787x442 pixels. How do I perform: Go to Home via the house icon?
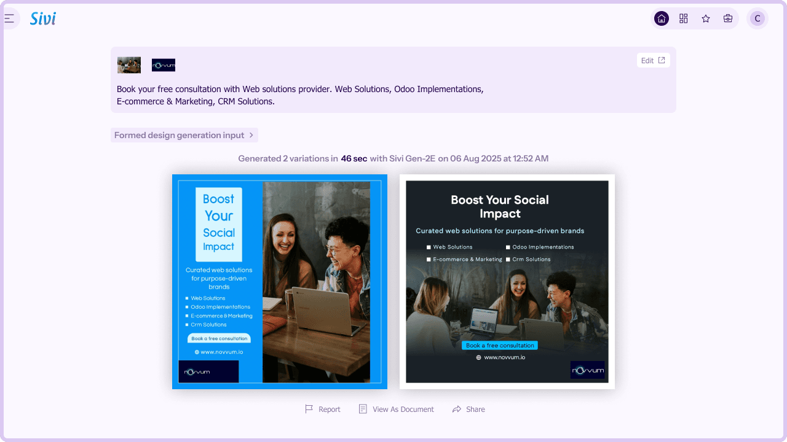pyautogui.click(x=662, y=18)
